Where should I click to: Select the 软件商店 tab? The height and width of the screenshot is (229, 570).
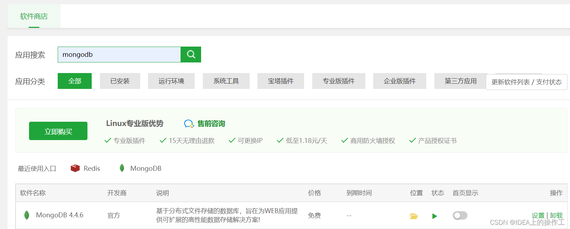pyautogui.click(x=34, y=16)
